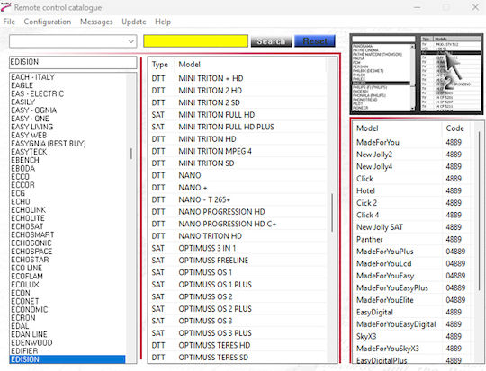Click the blue Reset button
This screenshot has height=371, width=486.
coord(315,40)
